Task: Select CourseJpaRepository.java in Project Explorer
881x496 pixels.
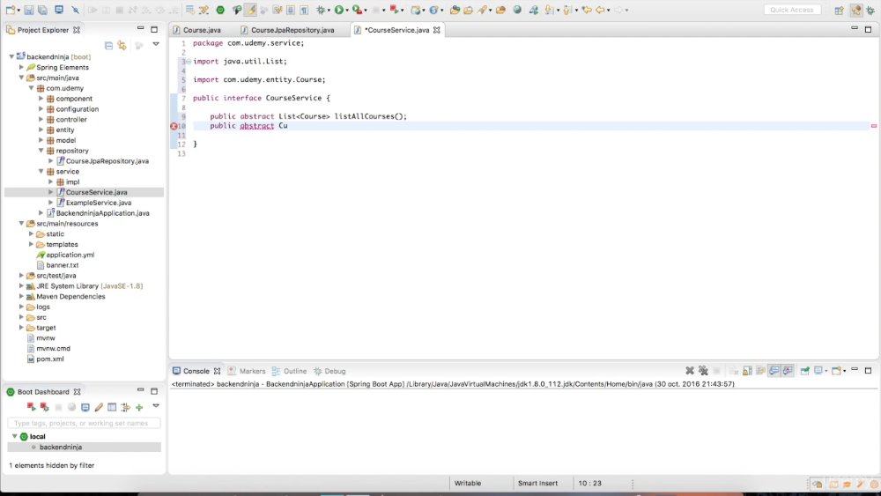Action: [x=107, y=160]
